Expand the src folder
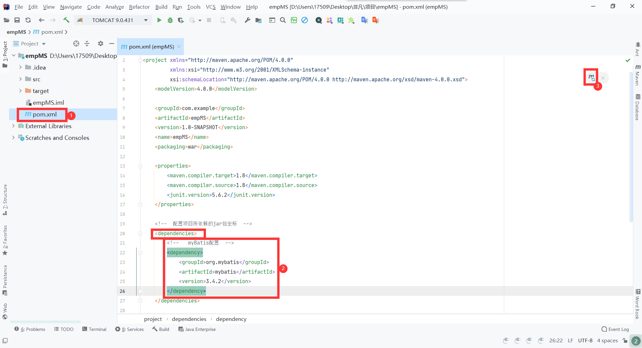Image resolution: width=642 pixels, height=348 pixels. pos(20,79)
